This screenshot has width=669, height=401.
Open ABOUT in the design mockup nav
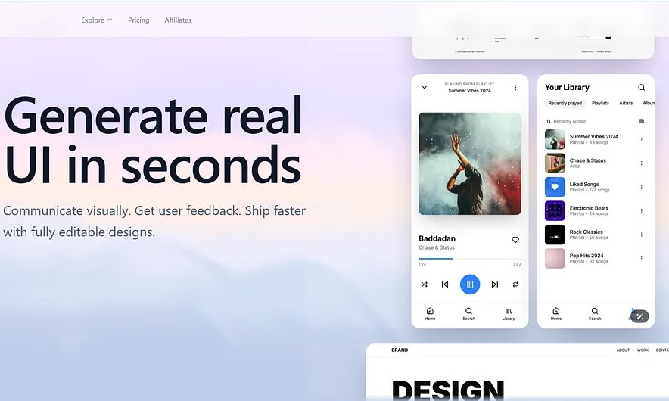(623, 350)
